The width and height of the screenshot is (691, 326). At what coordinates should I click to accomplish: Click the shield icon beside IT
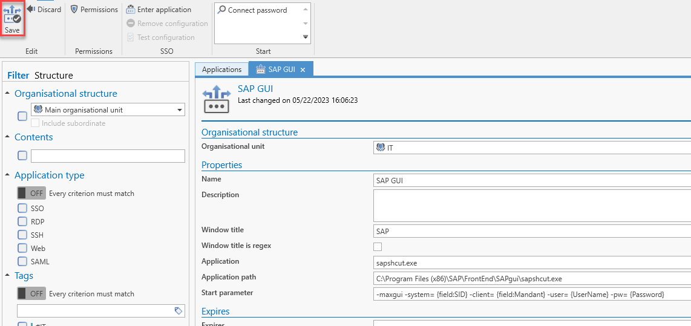(x=381, y=148)
